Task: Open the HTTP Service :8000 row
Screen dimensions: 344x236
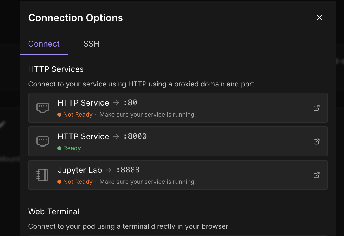Action: coord(178,141)
